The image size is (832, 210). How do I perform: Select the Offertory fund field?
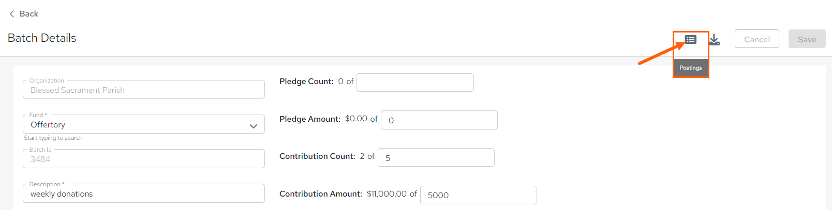(144, 124)
